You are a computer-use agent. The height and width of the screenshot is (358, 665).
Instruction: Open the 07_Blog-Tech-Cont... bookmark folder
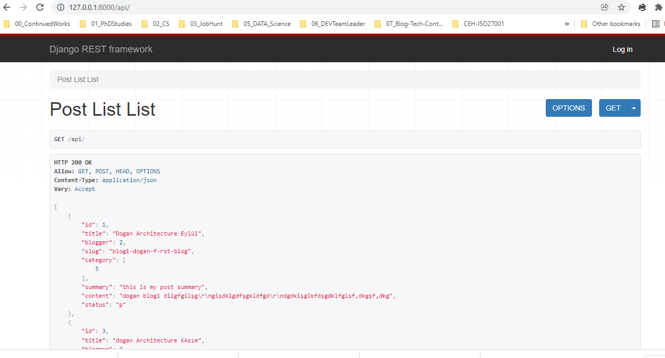[x=409, y=24]
